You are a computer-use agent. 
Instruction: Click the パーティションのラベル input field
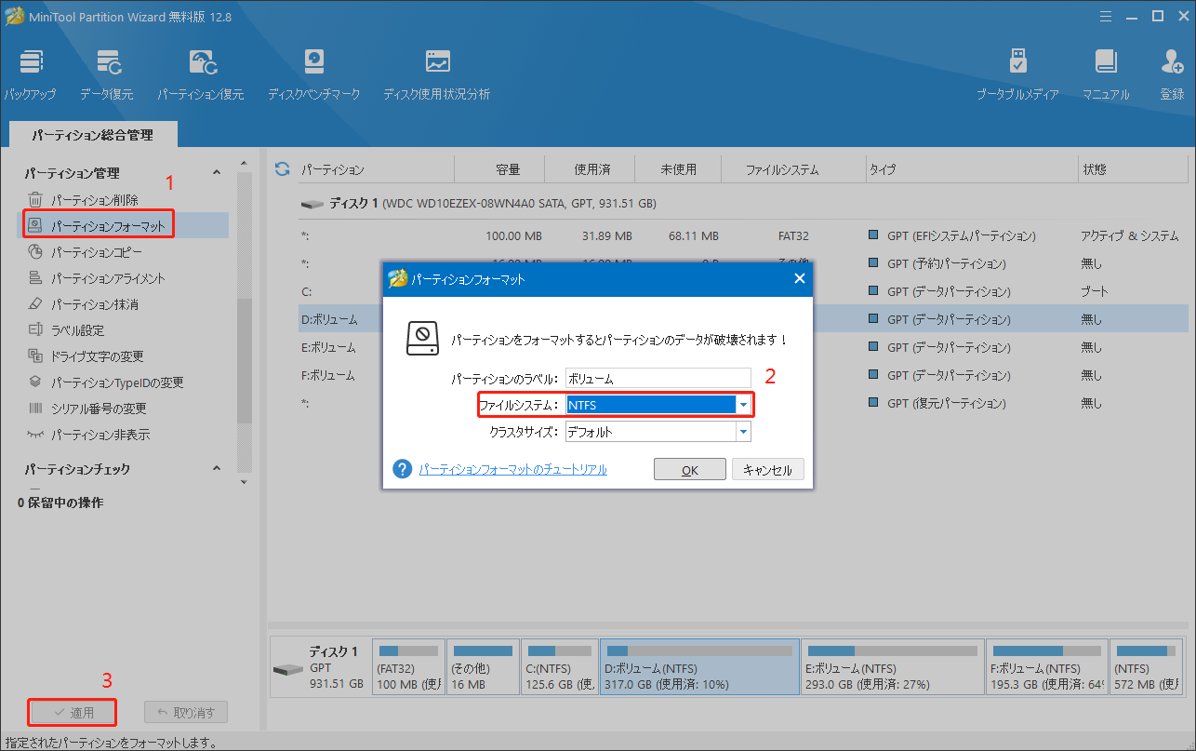point(658,378)
